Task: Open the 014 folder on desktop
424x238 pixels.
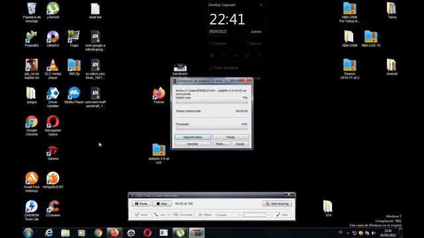Action: click(329, 208)
